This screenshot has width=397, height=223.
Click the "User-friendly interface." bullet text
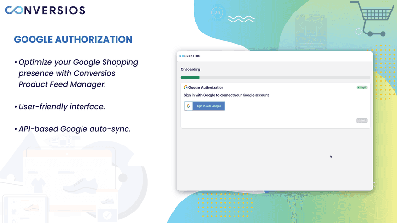61,107
